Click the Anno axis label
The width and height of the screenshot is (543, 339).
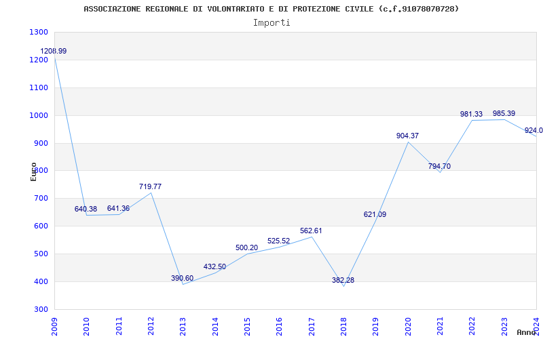pos(527,332)
